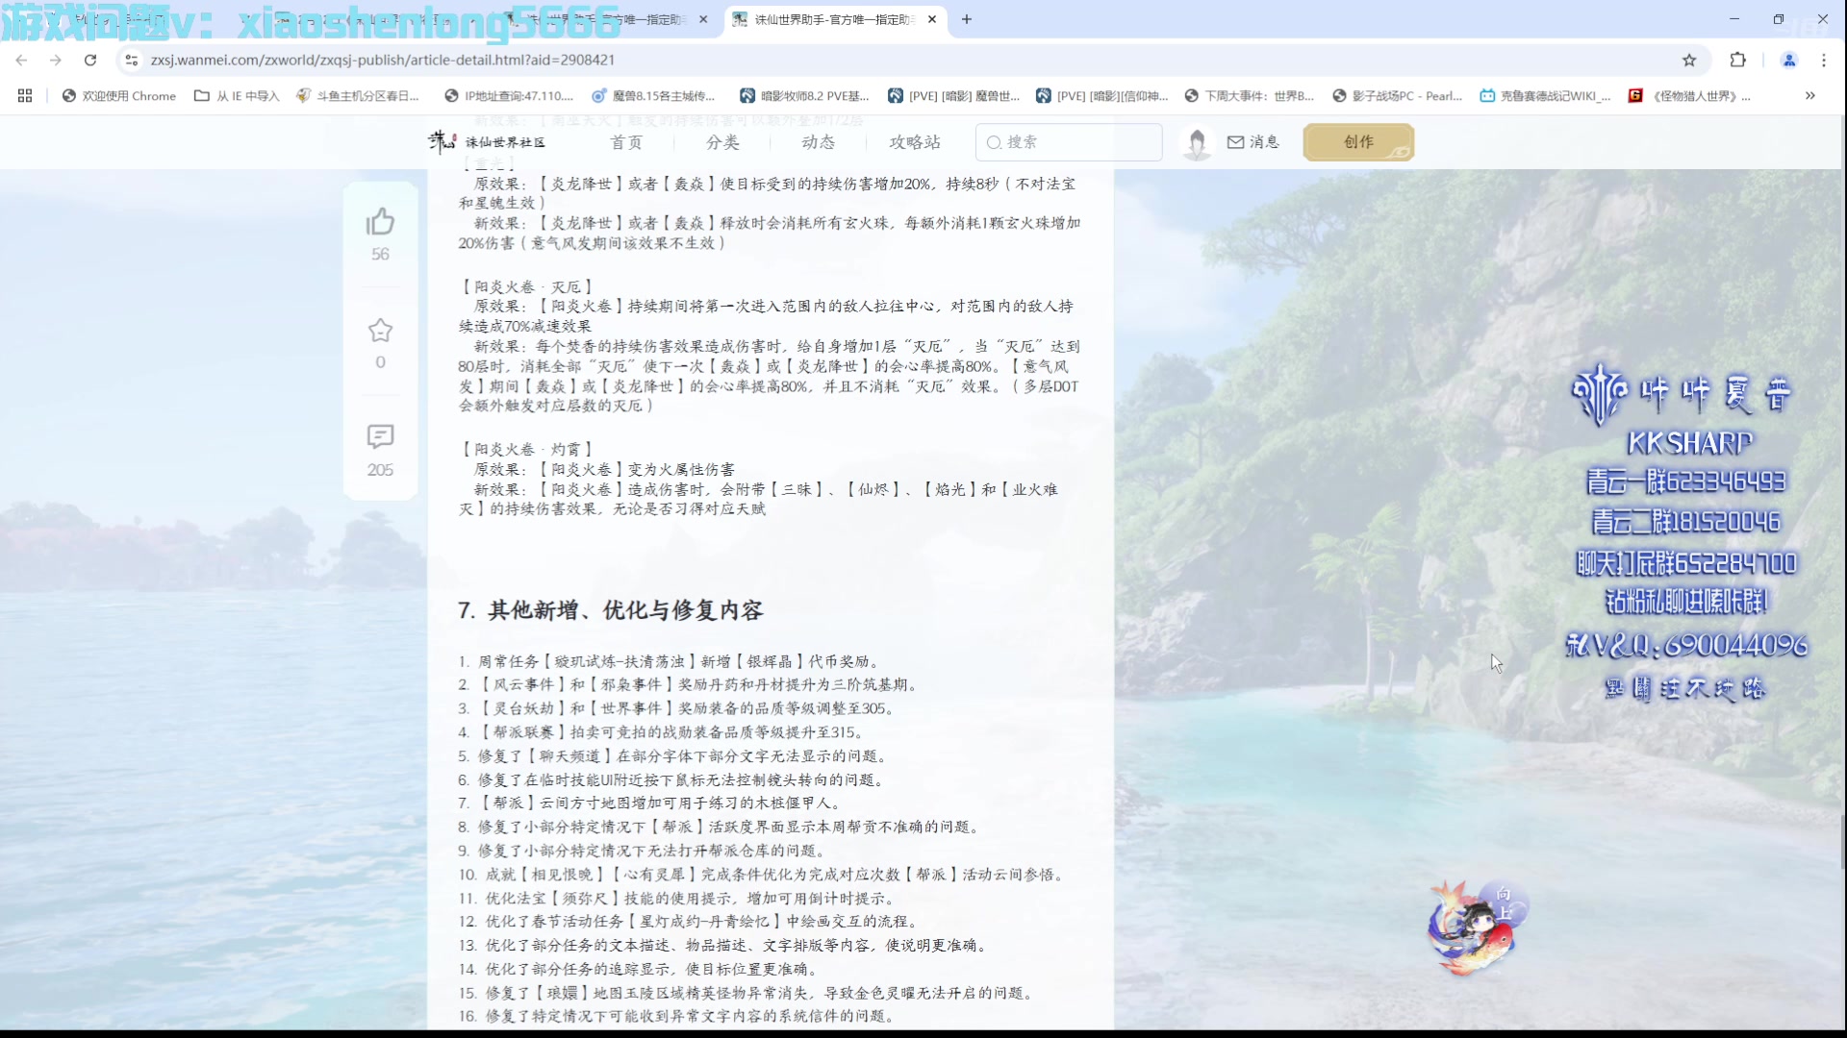
Task: Open site information icon in address bar
Action: tap(132, 60)
